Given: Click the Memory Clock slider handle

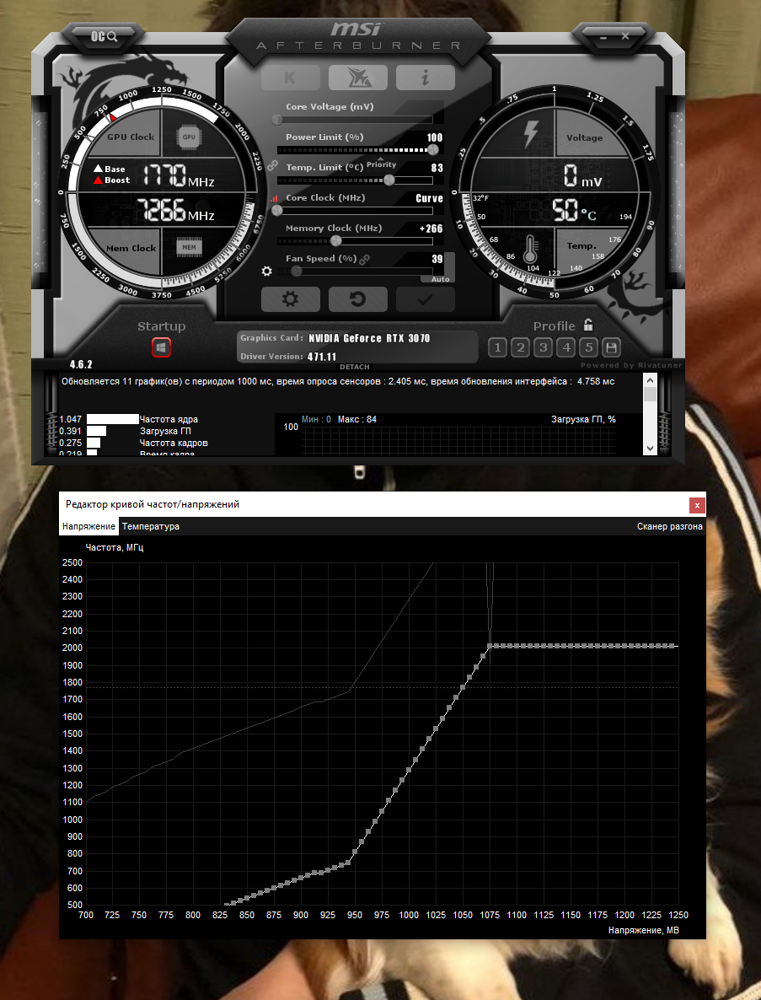Looking at the screenshot, I should click(336, 240).
